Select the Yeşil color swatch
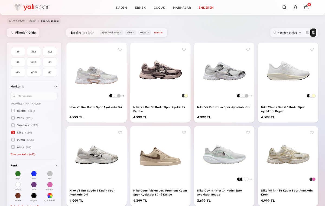 [18, 174]
